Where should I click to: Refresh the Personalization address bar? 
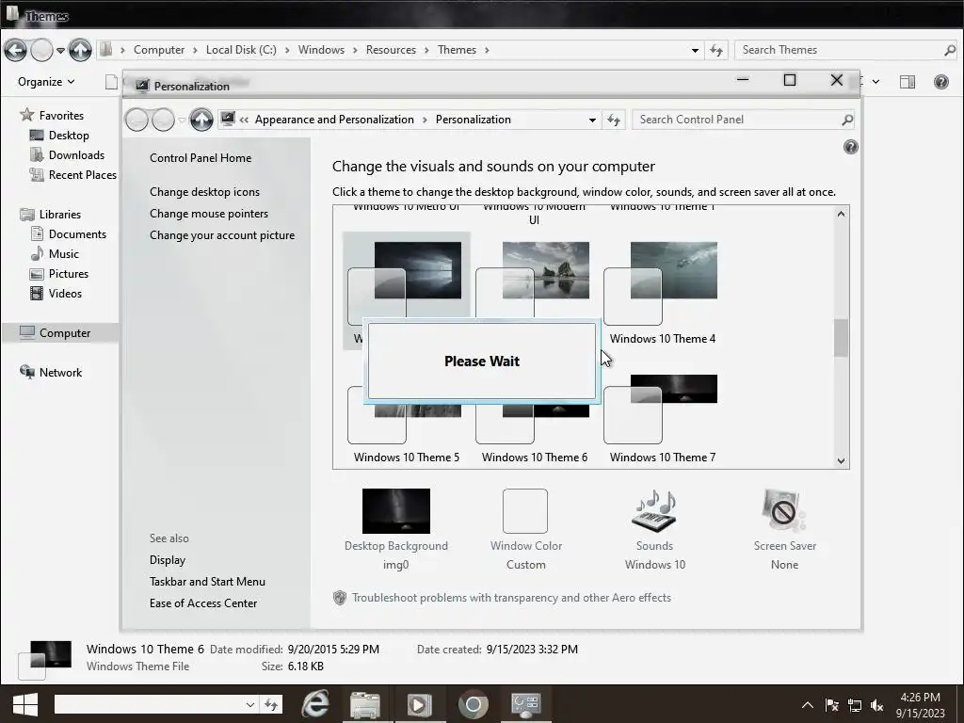[x=614, y=120]
